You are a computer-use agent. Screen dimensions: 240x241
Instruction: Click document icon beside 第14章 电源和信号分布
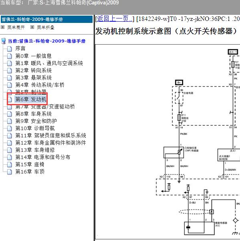[10, 157]
